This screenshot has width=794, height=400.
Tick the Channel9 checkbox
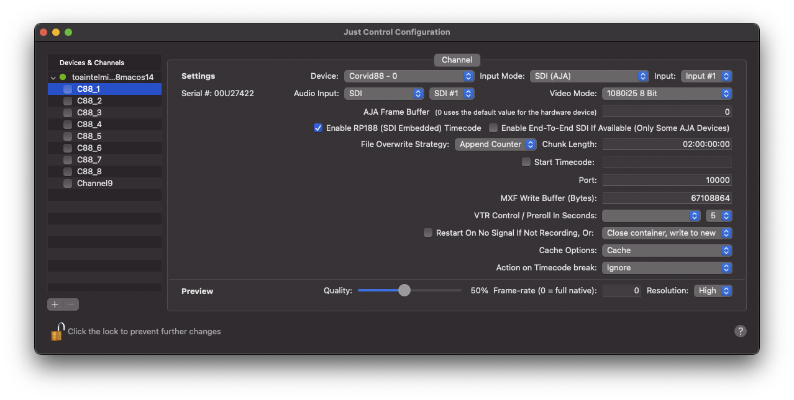(x=68, y=184)
